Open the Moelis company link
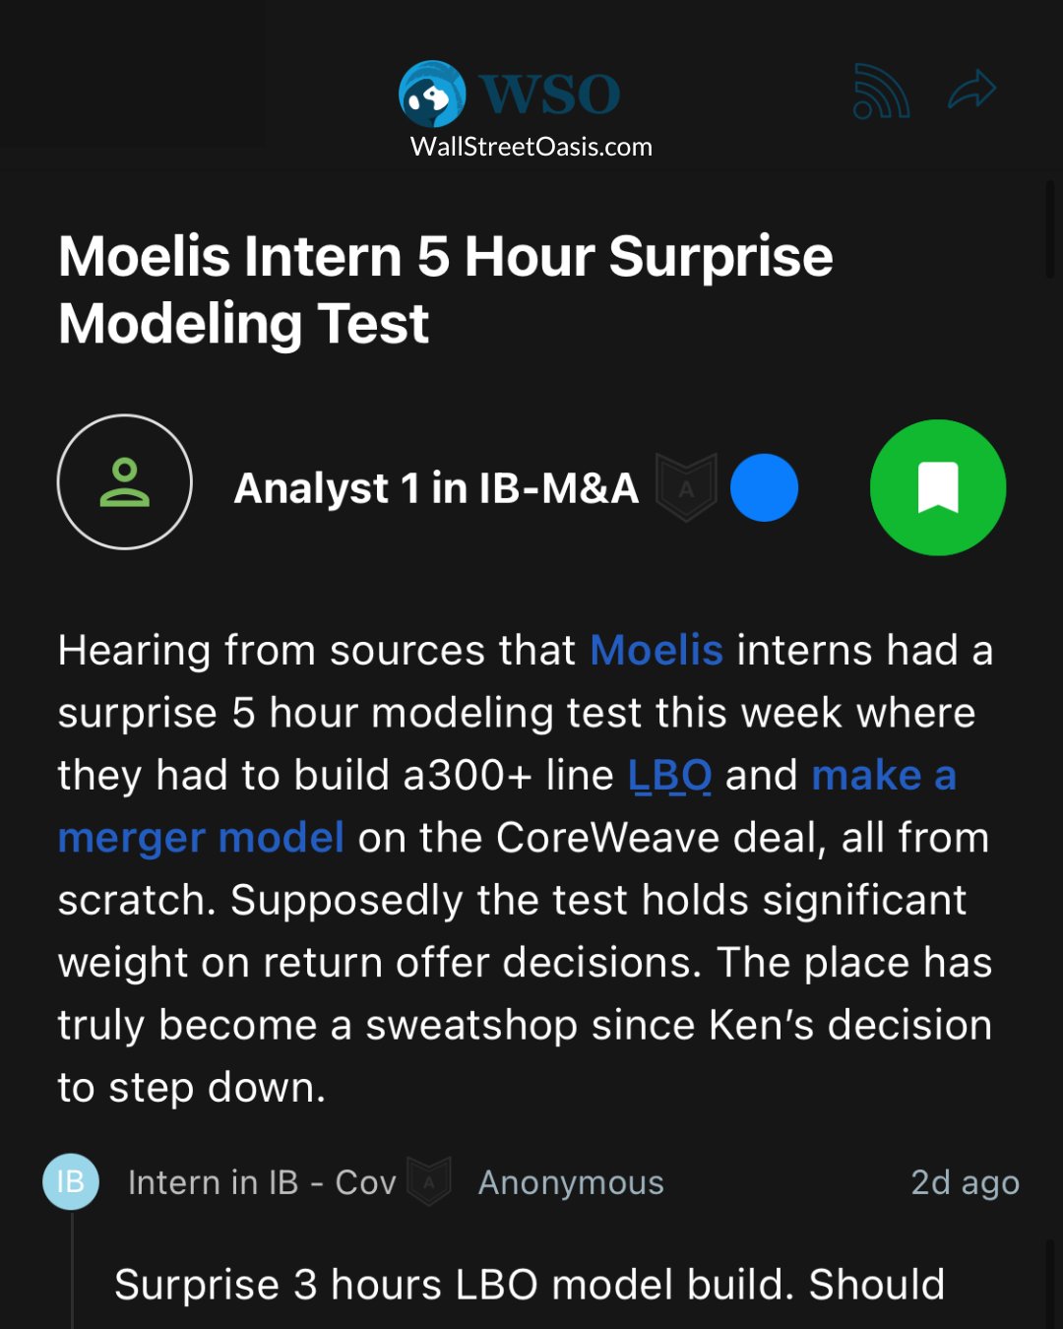The image size is (1063, 1329). [657, 650]
